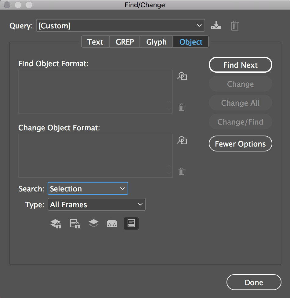Close the Find/Change dialog window
The height and width of the screenshot is (298, 290).
pos(7,5)
